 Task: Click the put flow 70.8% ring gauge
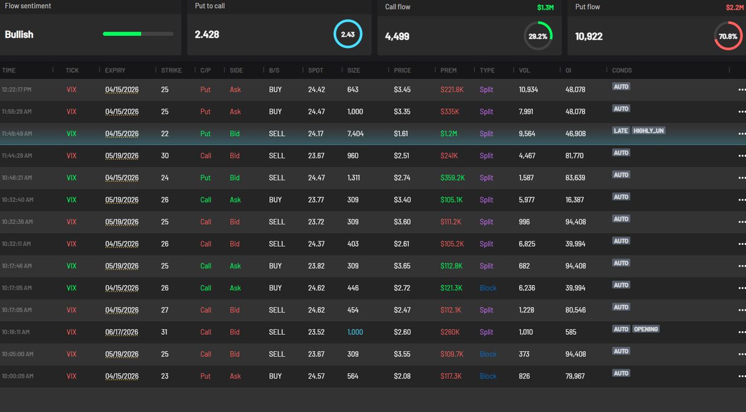tap(728, 36)
